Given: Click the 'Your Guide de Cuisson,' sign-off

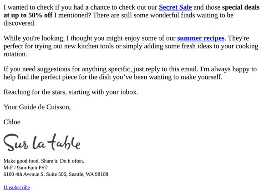Looking at the screenshot, I should tap(37, 107).
